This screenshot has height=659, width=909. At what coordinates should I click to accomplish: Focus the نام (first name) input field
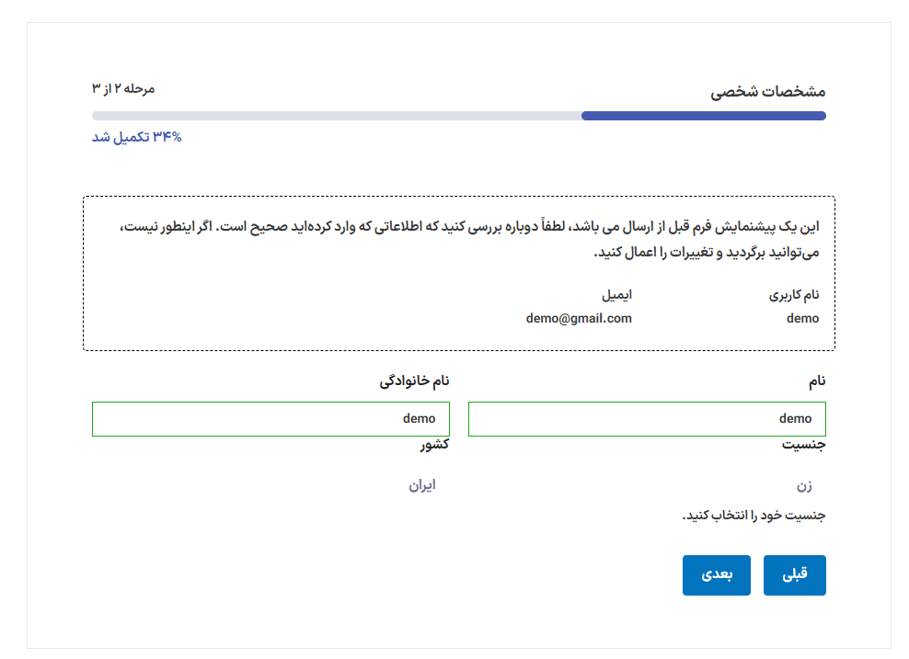coord(647,418)
